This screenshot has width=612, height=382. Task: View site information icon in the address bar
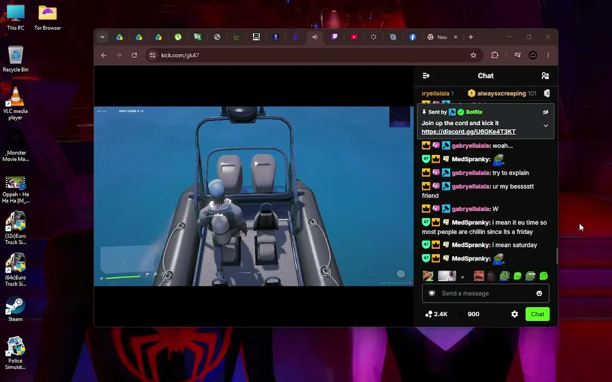tap(152, 55)
